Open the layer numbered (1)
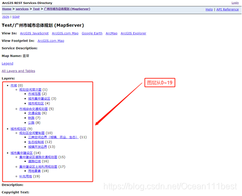Viewport: 242px width, 196px height. click(31, 90)
